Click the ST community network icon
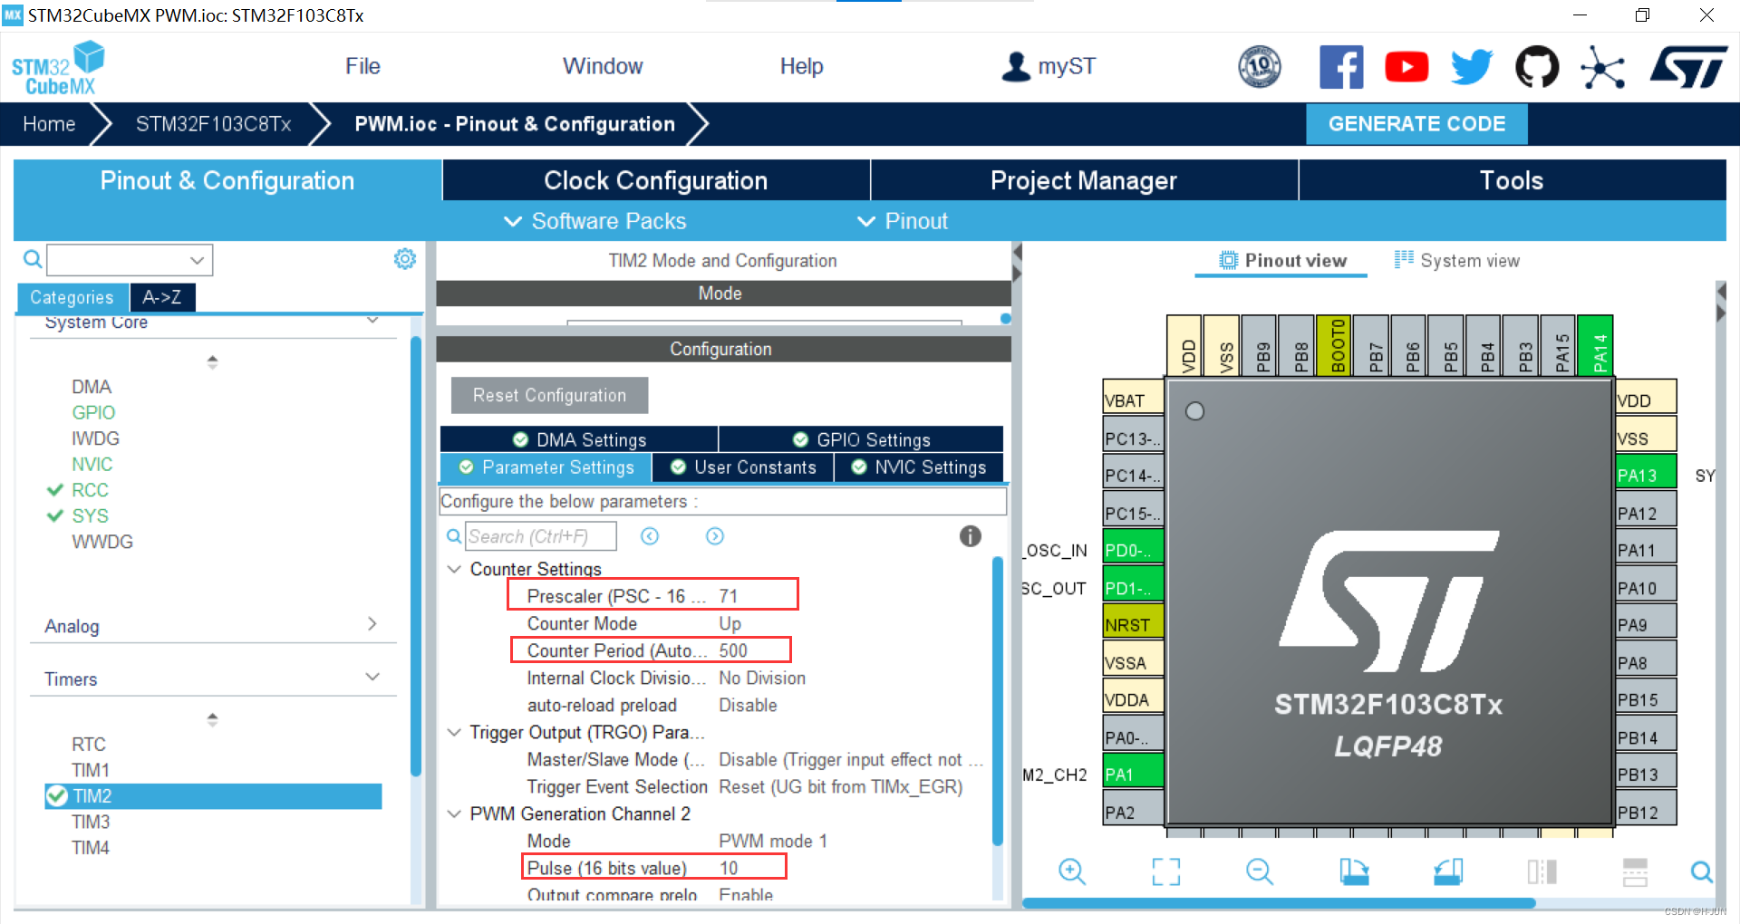 click(x=1602, y=67)
